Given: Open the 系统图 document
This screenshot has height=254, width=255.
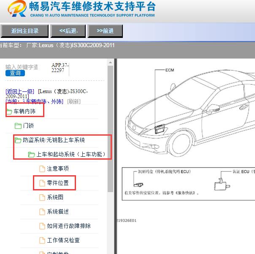Looking at the screenshot, I should 55,197.
